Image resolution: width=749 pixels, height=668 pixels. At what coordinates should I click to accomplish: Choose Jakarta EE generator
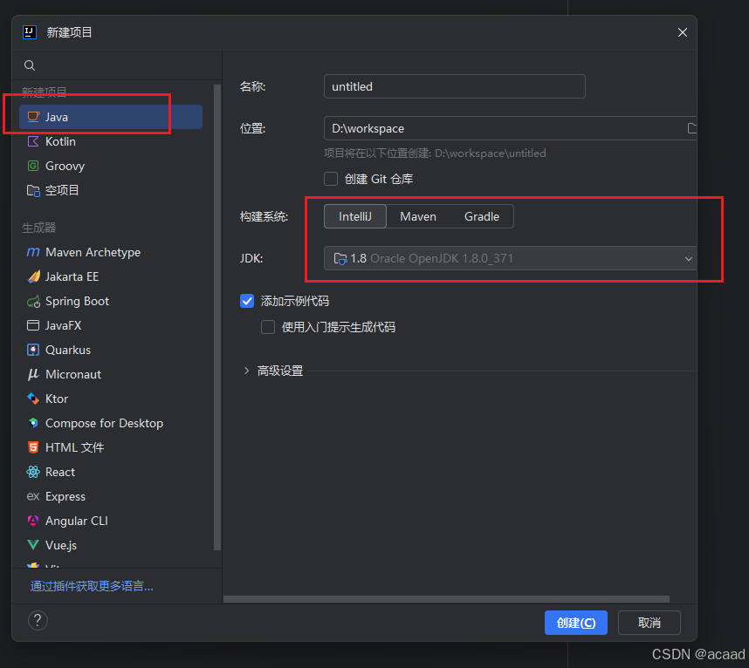pyautogui.click(x=111, y=276)
